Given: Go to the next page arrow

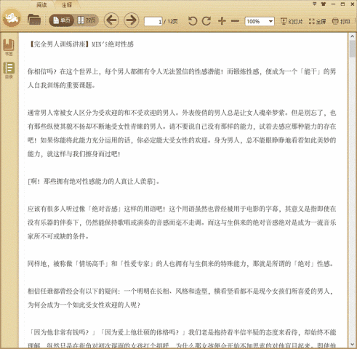Looking at the screenshot, I should [132, 20].
